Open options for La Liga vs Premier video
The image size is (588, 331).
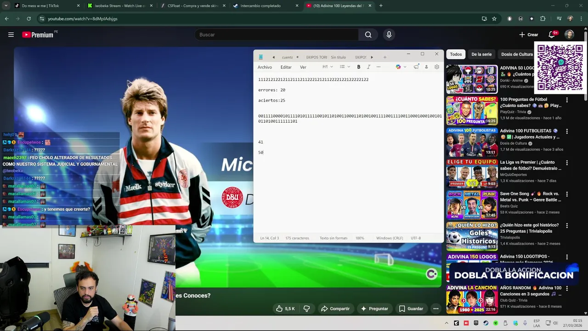(567, 163)
